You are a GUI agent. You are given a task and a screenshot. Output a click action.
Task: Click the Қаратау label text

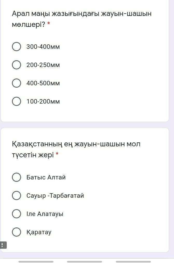tap(39, 232)
